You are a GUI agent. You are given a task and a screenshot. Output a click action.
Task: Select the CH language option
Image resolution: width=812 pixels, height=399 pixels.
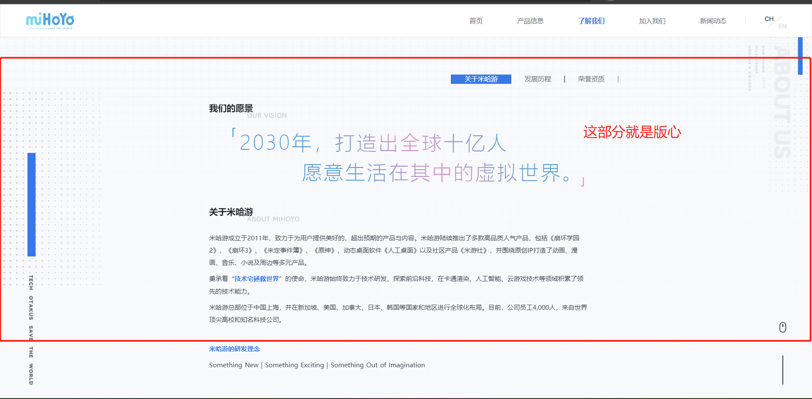(769, 19)
